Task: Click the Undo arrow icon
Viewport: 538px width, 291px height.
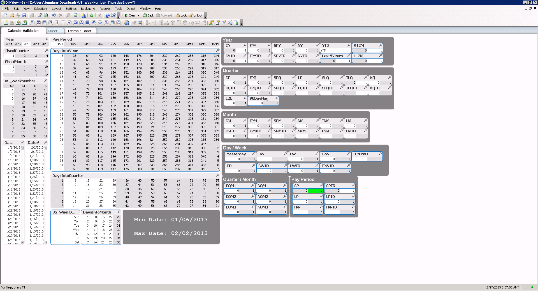Action: click(x=54, y=16)
